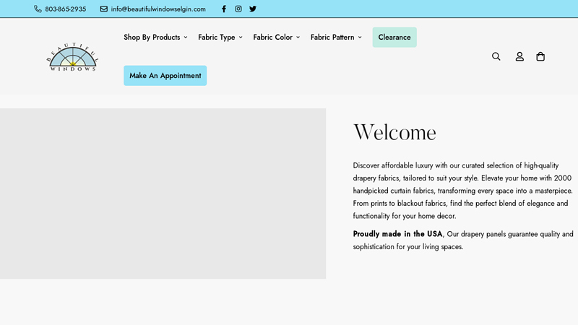Click the envelope email icon
Viewport: 578px width, 325px height.
(104, 9)
